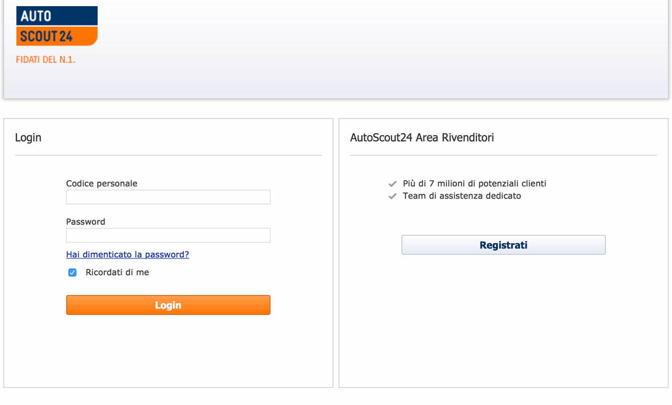Uncheck the Ricordati di me checkbox

(x=73, y=272)
